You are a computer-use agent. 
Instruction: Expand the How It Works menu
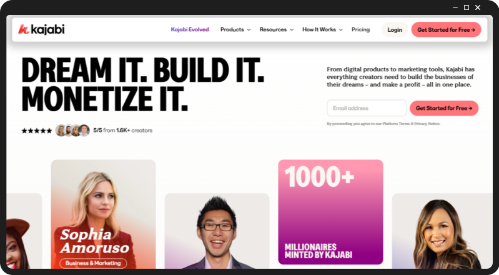pyautogui.click(x=322, y=29)
